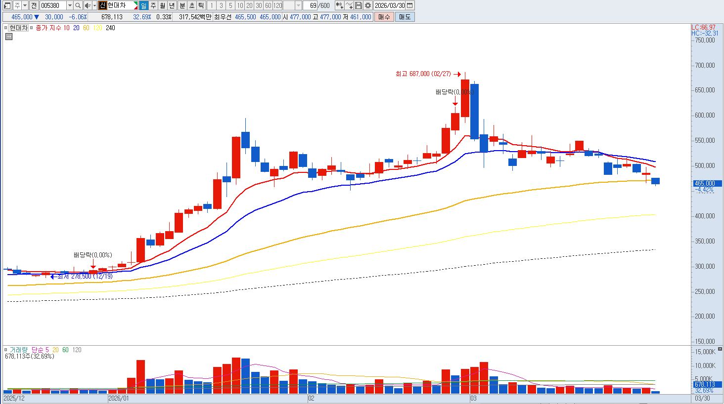Switch to monthly 월 period
Image resolution: width=724 pixels, height=404 pixels.
(x=162, y=5)
